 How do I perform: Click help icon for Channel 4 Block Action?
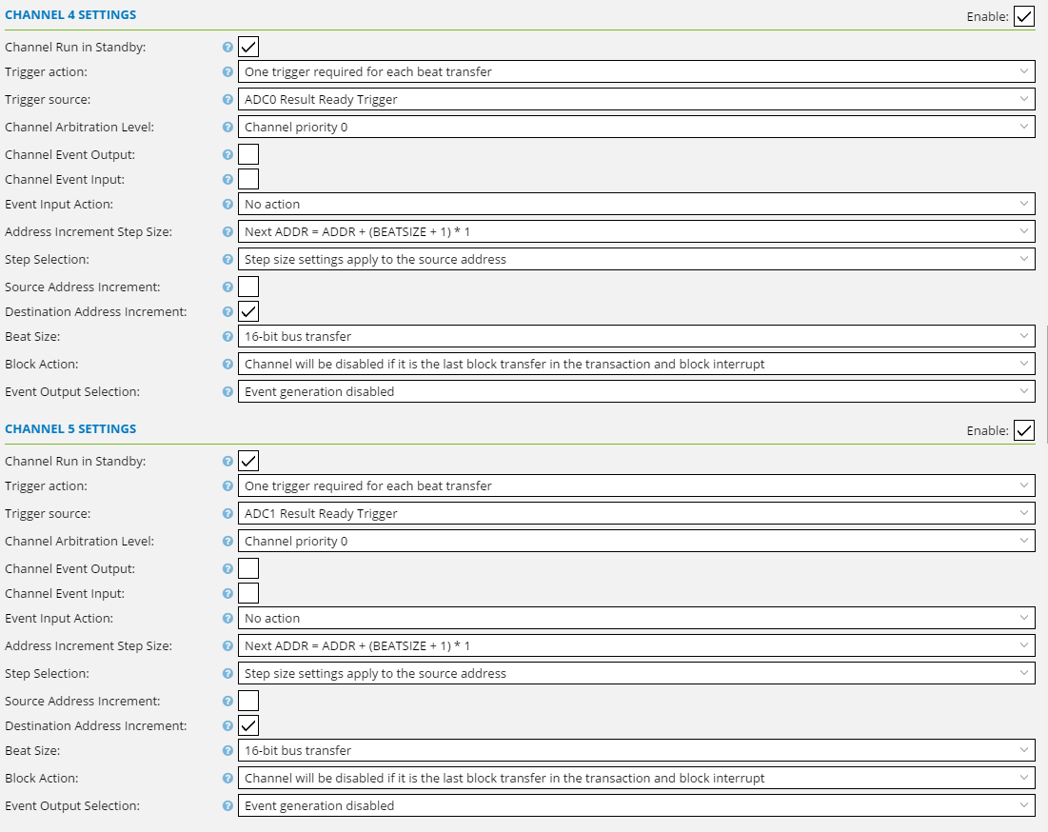click(x=227, y=364)
